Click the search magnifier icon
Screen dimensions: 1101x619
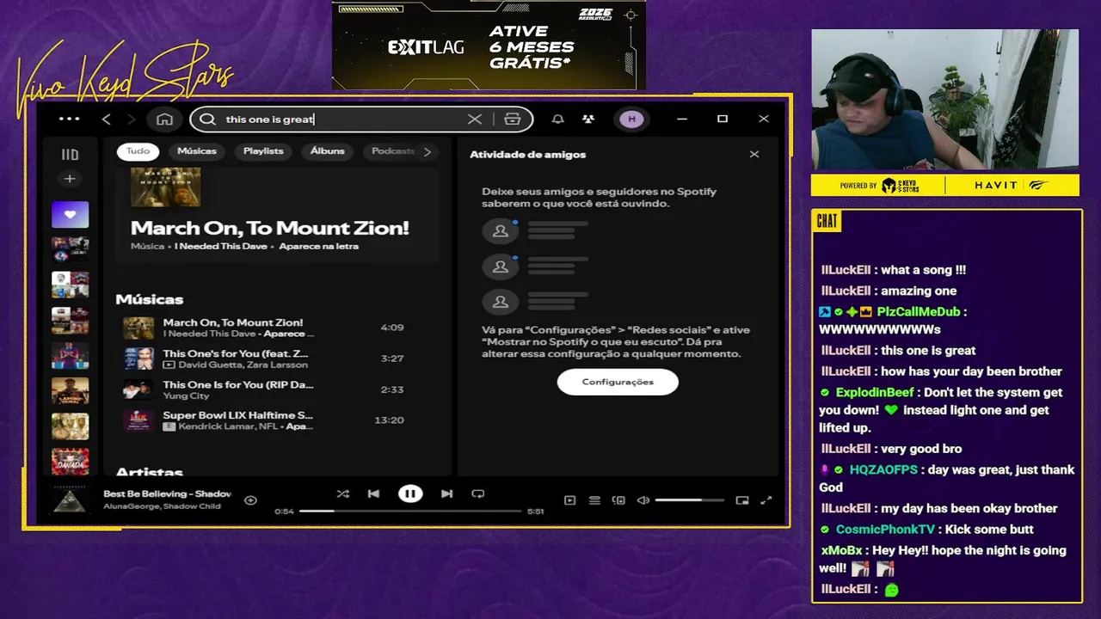(x=207, y=120)
